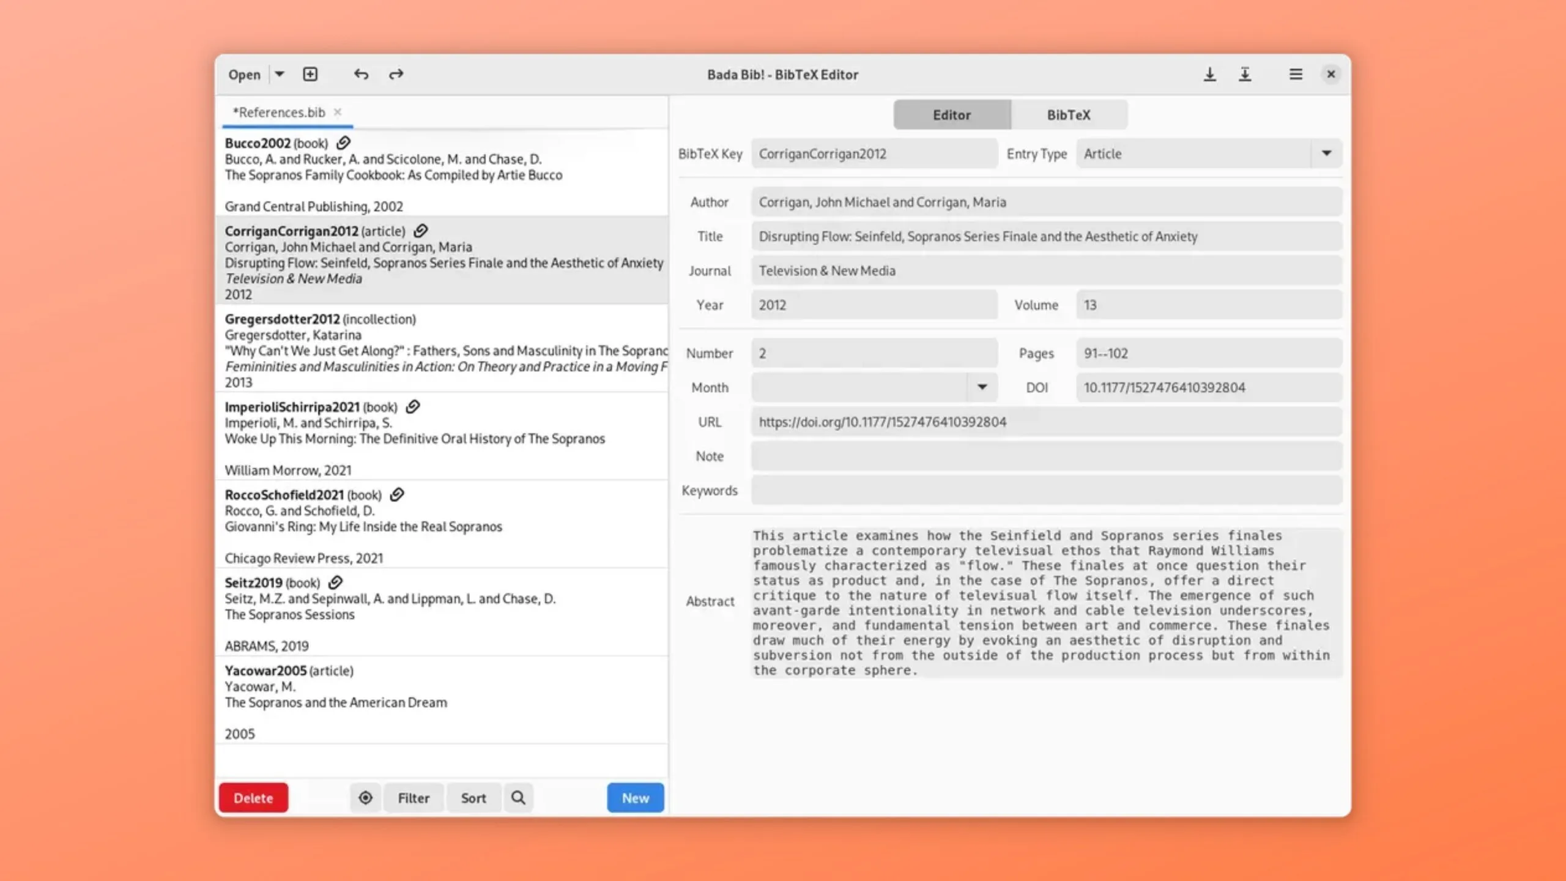The image size is (1566, 881).
Task: Click the Delete entry button
Action: click(x=253, y=797)
